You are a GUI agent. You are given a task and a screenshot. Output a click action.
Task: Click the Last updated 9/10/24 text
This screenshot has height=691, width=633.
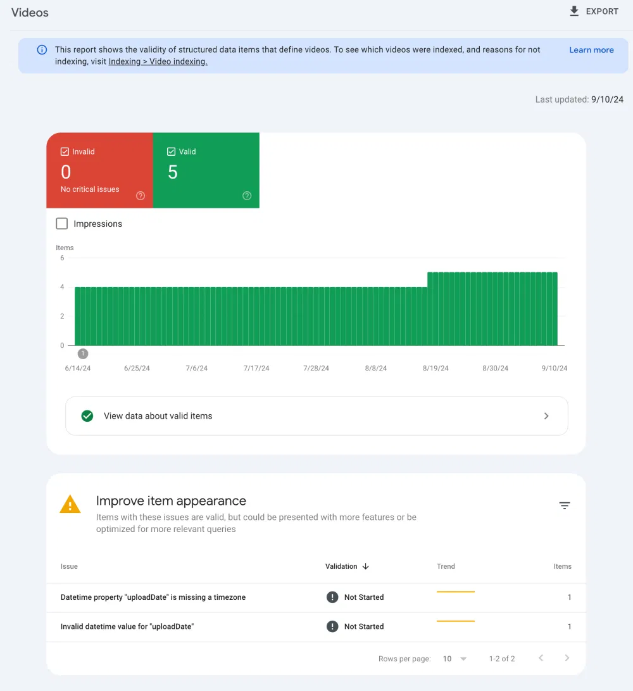579,99
